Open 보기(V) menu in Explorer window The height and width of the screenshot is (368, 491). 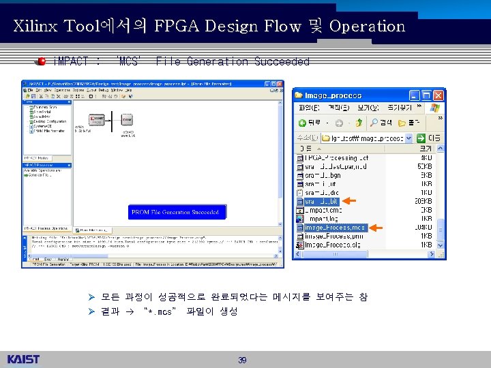(368, 108)
